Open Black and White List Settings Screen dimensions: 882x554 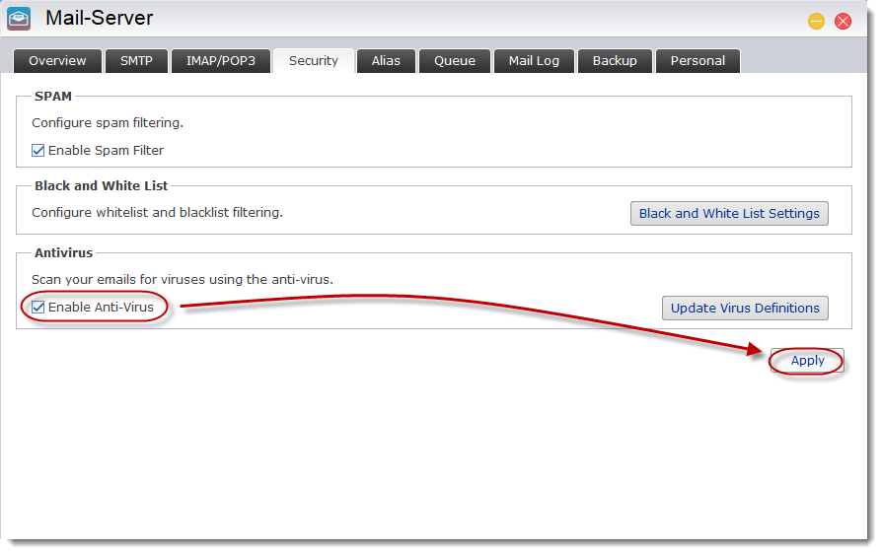coord(729,213)
